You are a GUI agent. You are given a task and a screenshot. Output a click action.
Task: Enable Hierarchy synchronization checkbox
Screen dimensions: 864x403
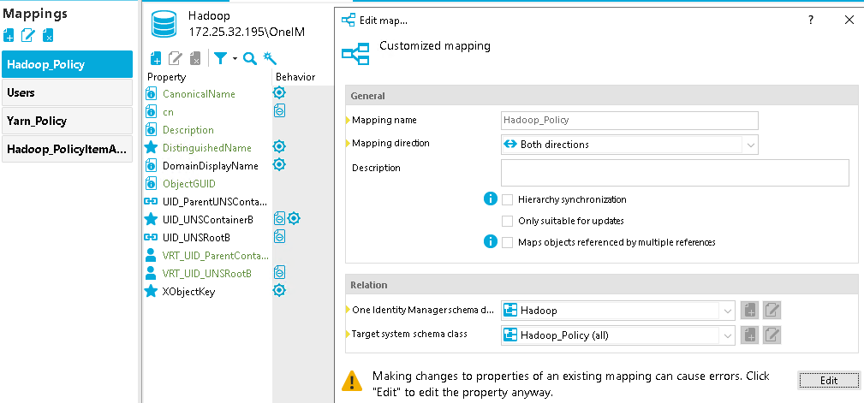tap(508, 199)
